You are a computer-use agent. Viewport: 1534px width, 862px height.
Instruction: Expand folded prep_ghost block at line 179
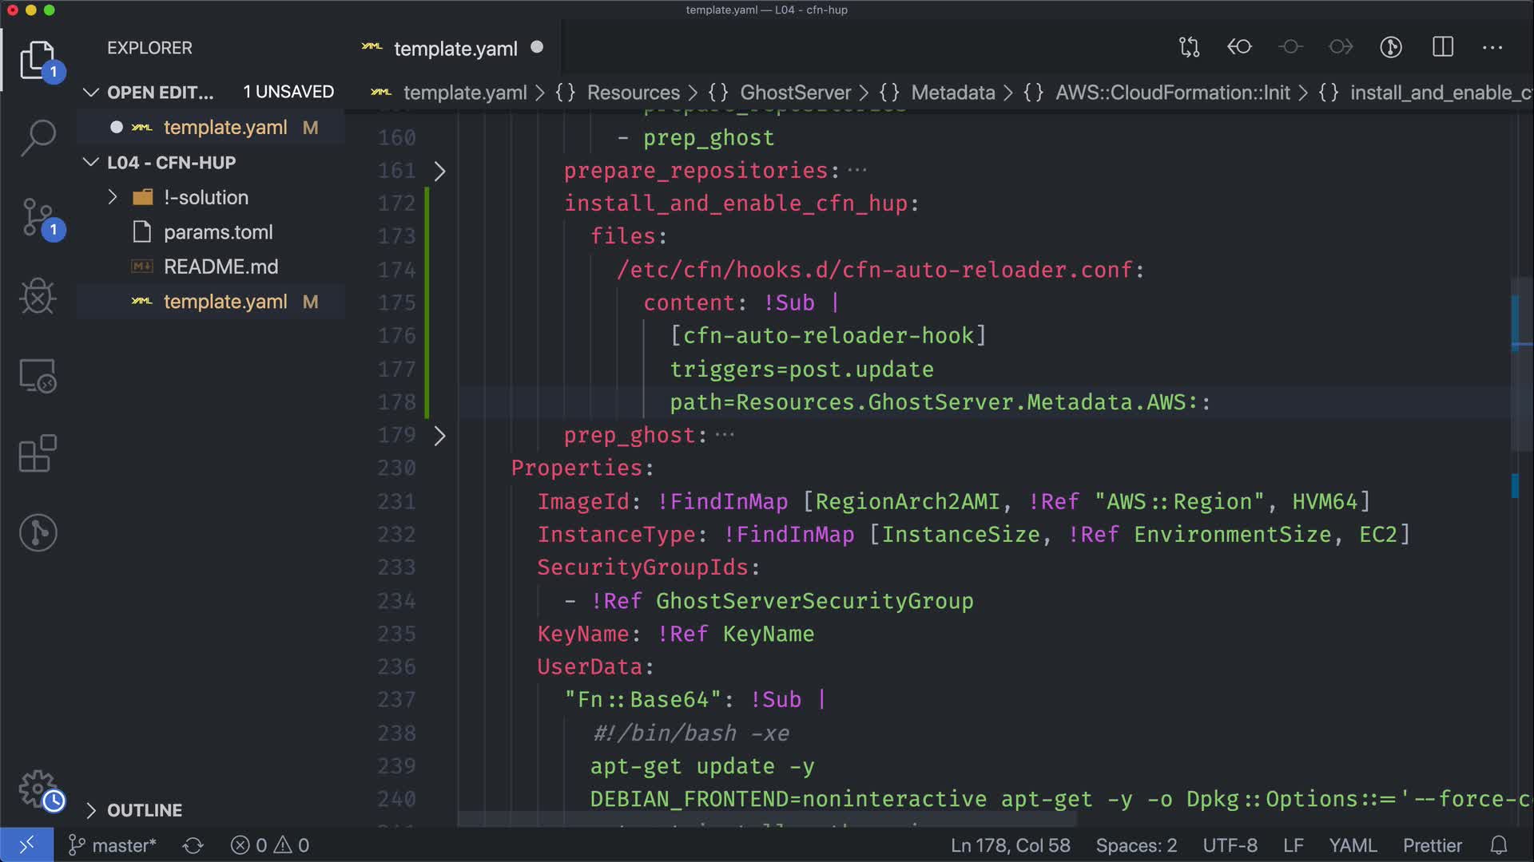coord(439,436)
